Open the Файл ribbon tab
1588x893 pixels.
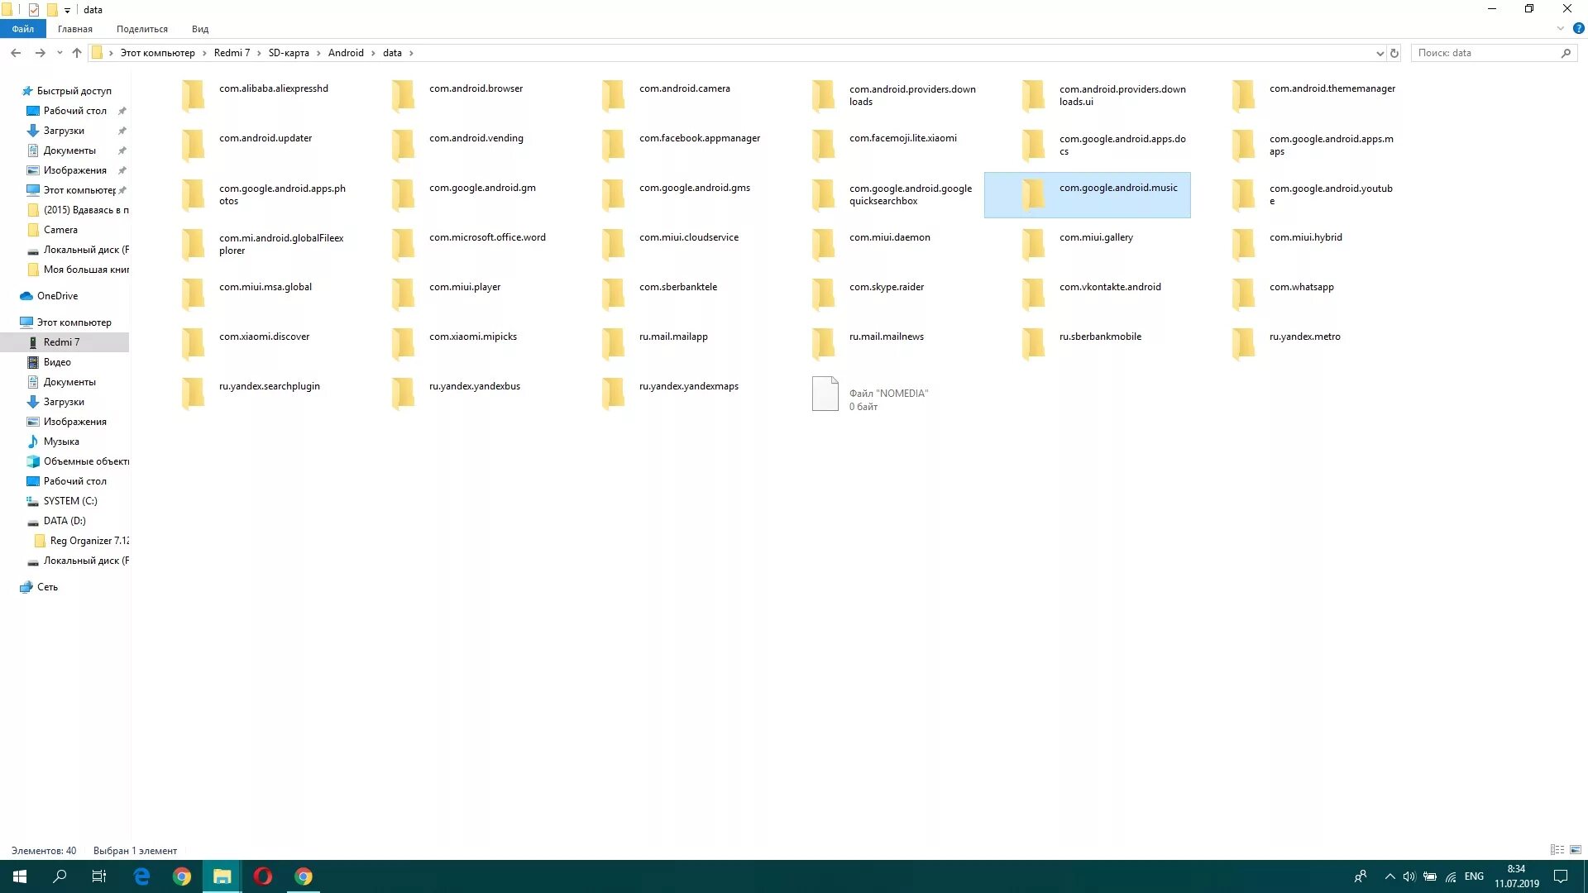23,29
